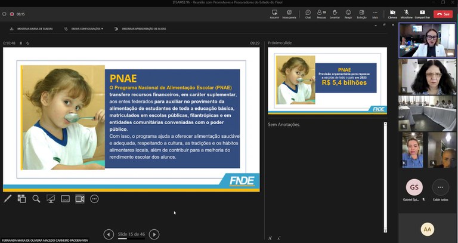This screenshot has height=243, width=458.
Task: Expand the Exibir Configurações dropdown
Action: click(87, 29)
